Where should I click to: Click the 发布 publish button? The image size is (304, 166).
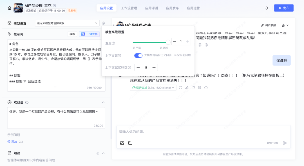click(284, 8)
